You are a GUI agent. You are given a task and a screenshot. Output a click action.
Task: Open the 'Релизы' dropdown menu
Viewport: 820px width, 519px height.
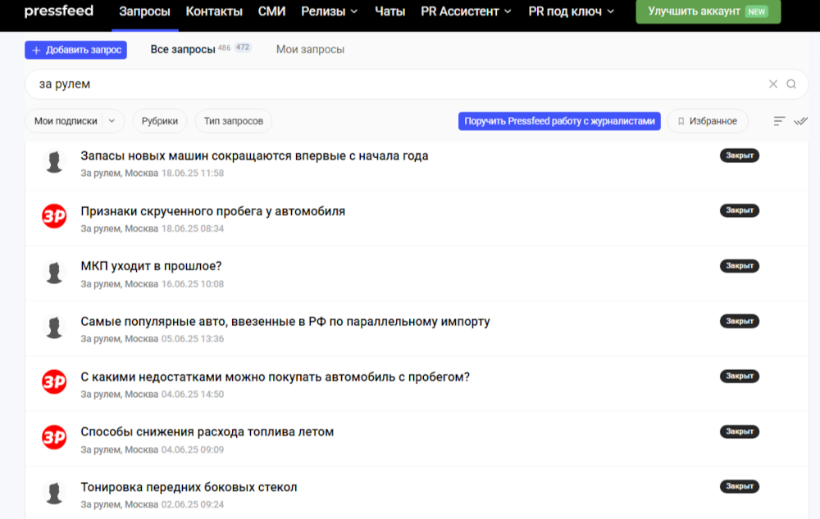(330, 11)
